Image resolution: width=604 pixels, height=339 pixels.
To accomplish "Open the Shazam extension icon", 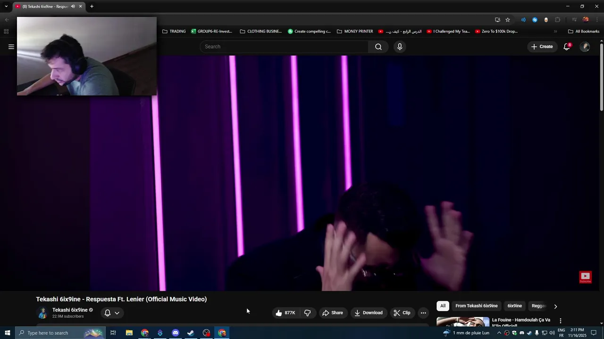I will click(x=535, y=20).
